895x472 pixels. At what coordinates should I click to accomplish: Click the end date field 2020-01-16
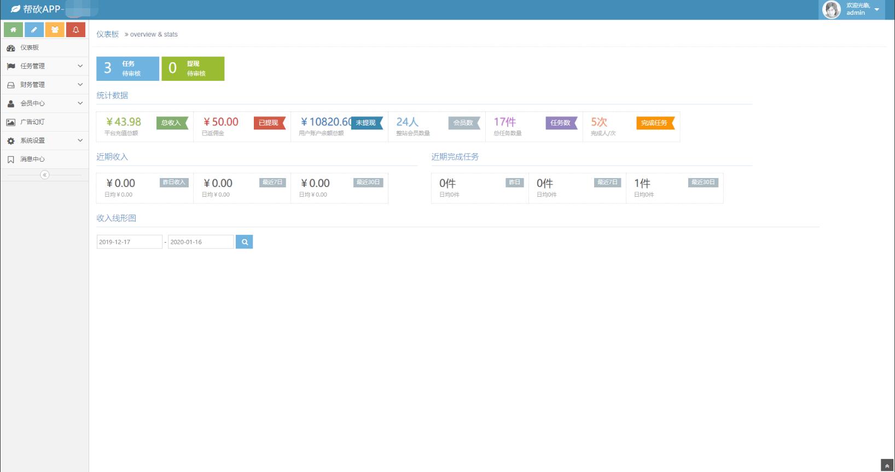(x=200, y=242)
